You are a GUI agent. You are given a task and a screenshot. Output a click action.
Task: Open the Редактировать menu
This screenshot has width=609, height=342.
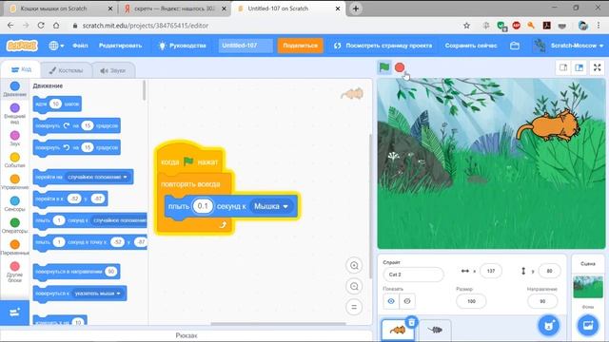(x=121, y=46)
